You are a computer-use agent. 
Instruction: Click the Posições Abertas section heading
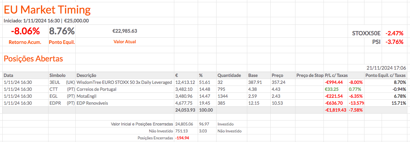[x=33, y=59]
